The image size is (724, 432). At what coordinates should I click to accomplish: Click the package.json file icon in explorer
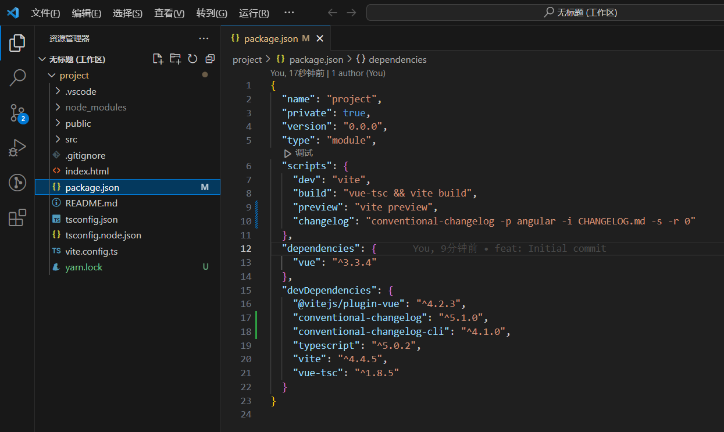point(56,187)
